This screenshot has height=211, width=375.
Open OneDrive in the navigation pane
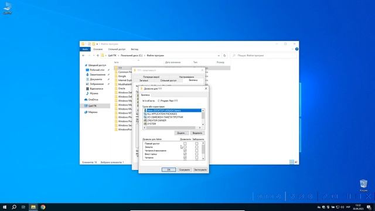pos(91,100)
